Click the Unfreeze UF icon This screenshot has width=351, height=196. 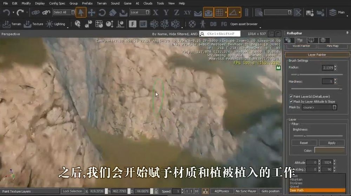(143, 24)
